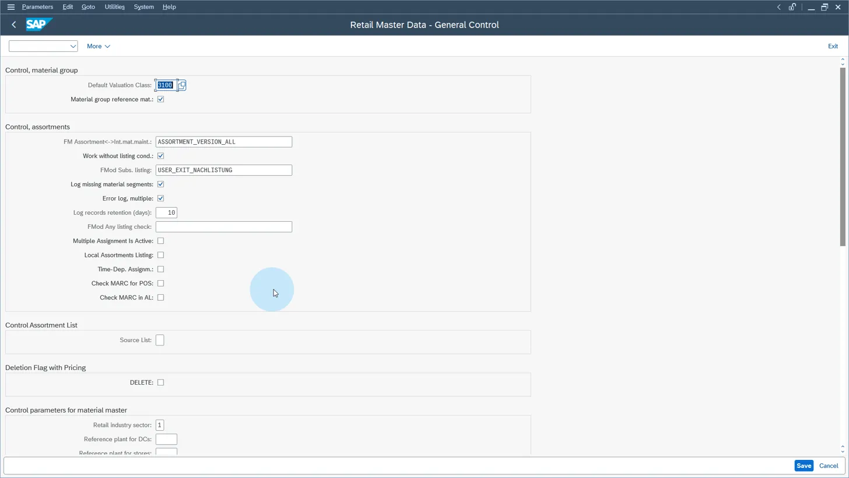Image resolution: width=849 pixels, height=478 pixels.
Task: Enable Check MARC in AL
Action: 160,298
